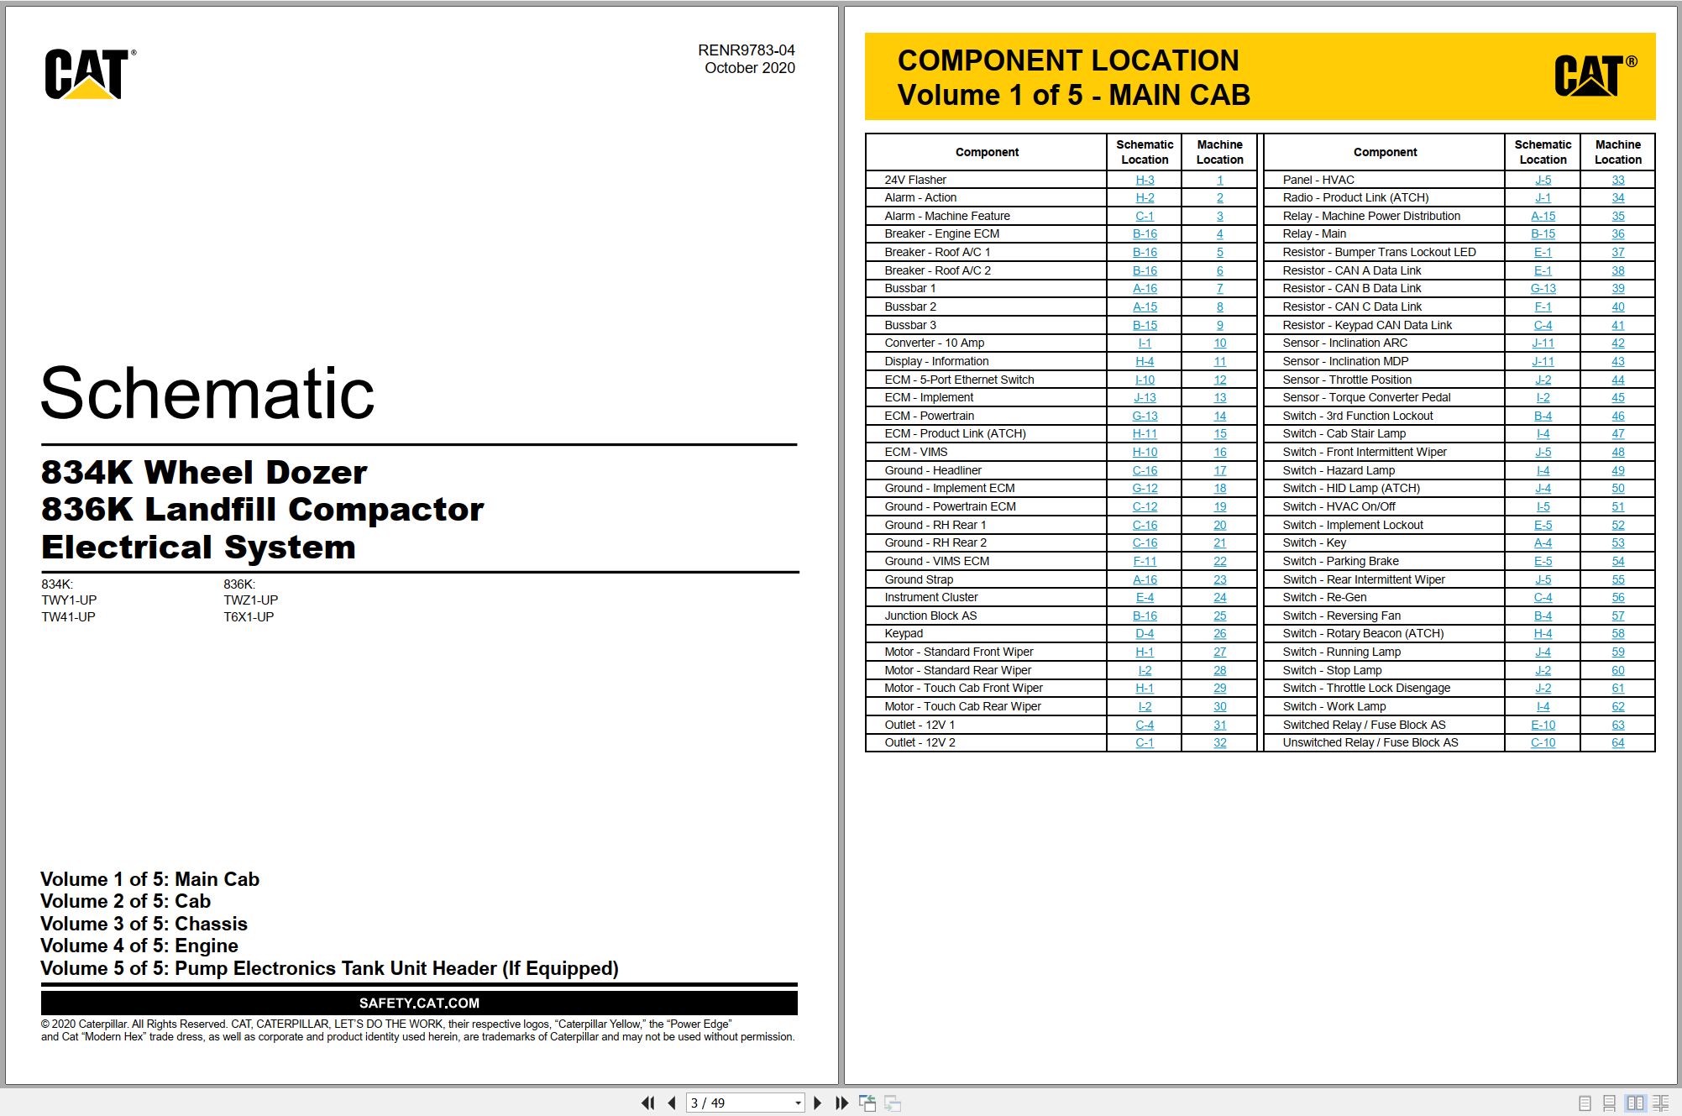Switch to continuous page view

click(1609, 1103)
